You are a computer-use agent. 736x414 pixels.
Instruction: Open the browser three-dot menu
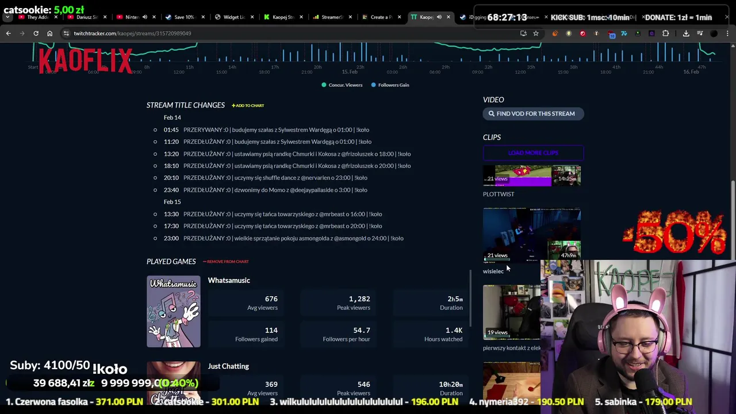[x=728, y=33]
